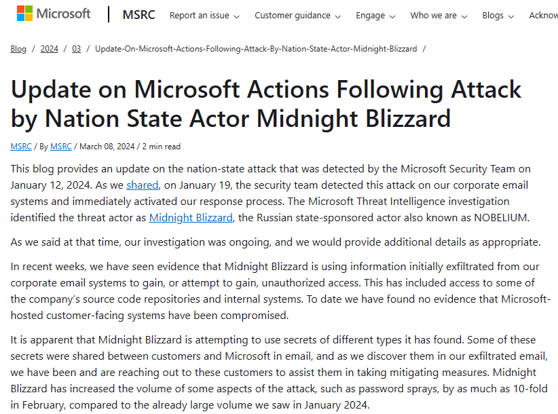Expand the Who we are menu
The image size is (558, 414).
click(x=438, y=16)
